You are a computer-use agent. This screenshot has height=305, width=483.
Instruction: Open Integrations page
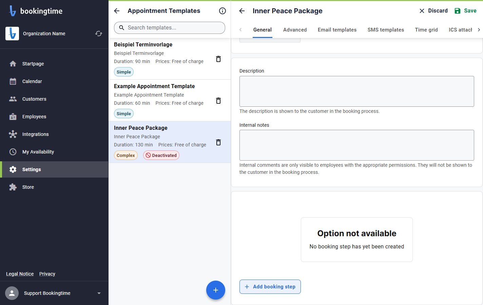coord(54,134)
